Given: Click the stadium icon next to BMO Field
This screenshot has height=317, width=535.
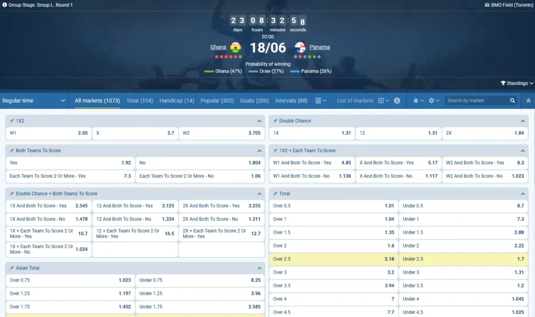Looking at the screenshot, I should coord(487,5).
